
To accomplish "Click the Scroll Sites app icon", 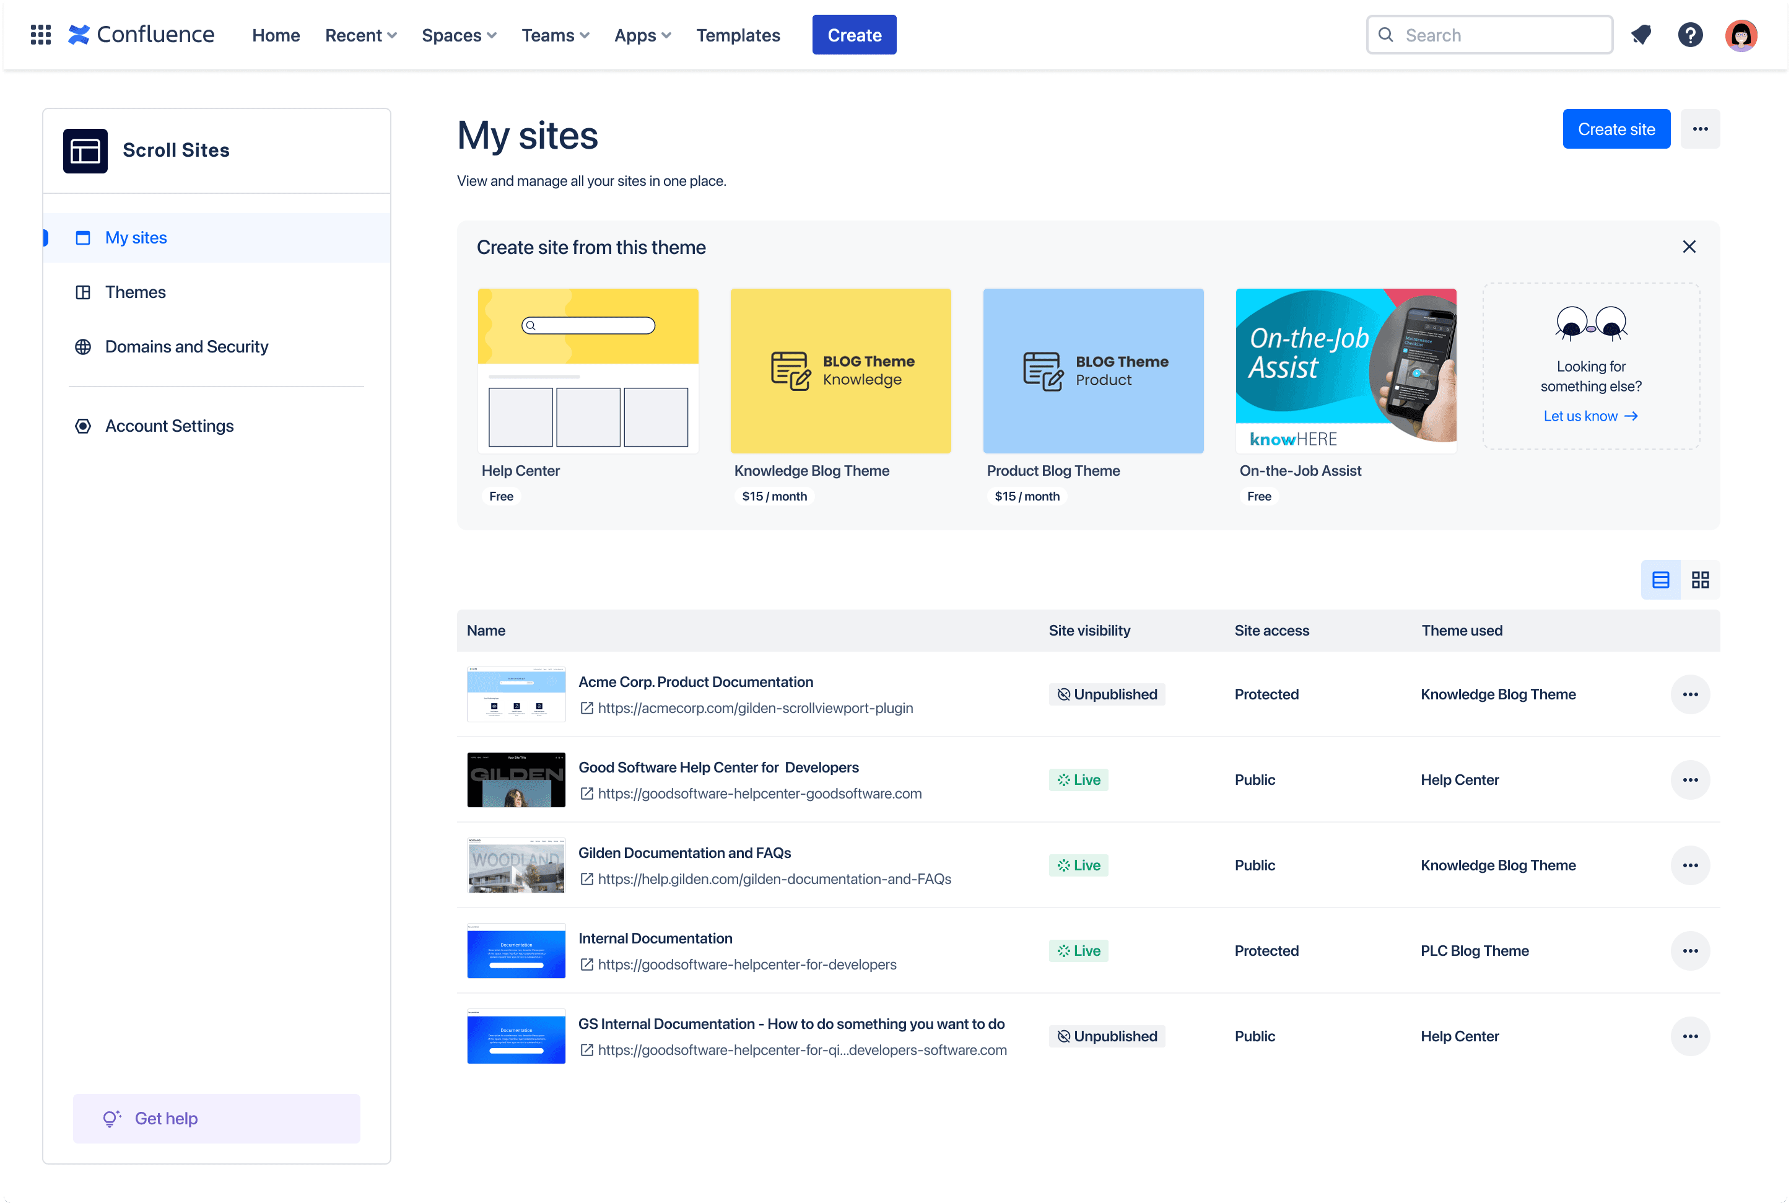I will coord(85,151).
